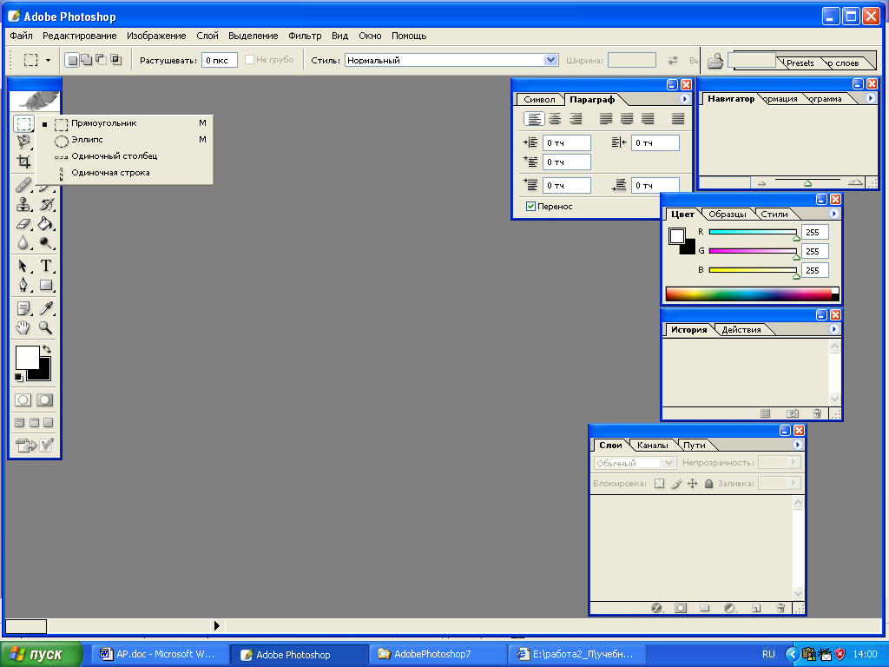This screenshot has height=667, width=889.
Task: Click the пуск Start button
Action: pos(41,655)
